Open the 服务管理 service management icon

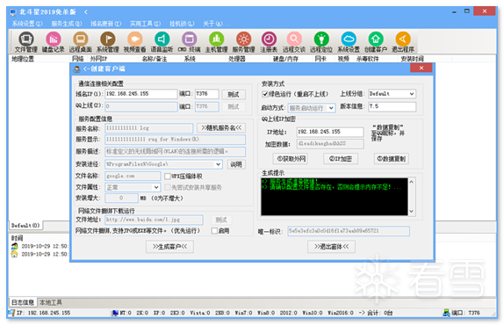tap(243, 42)
